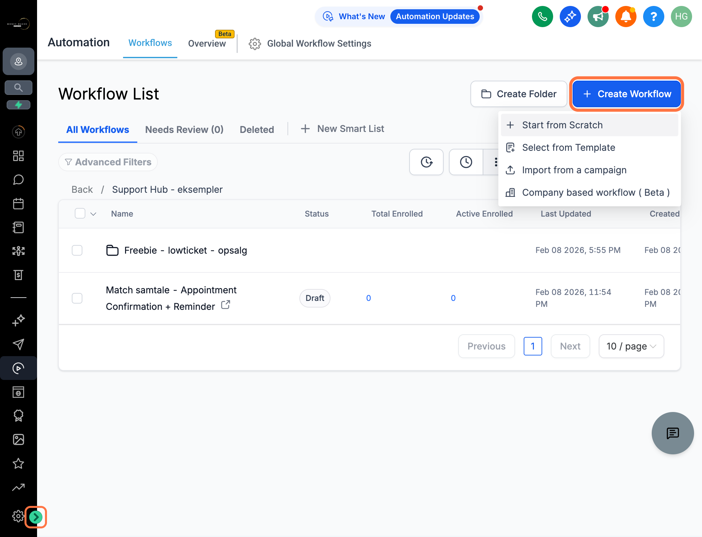Screen dimensions: 702x537
Task: Click the clock with arrow history icon
Action: (x=426, y=162)
